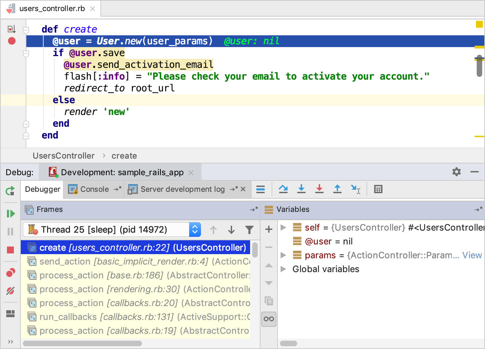Toggle show watches glasses icon

269,319
